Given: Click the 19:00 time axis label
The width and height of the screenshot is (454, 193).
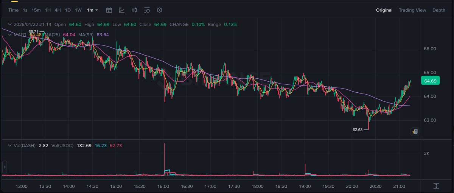Looking at the screenshot, I should (305, 187).
